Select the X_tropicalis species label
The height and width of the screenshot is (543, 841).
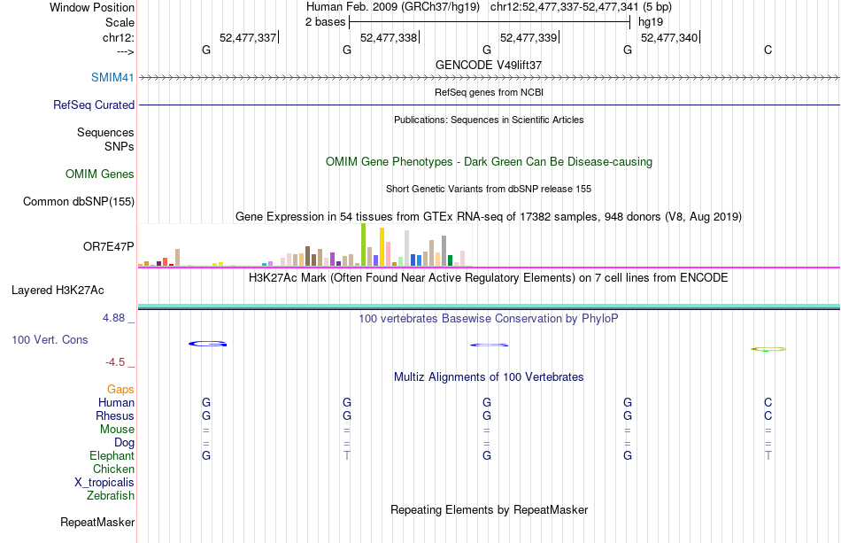click(x=104, y=483)
